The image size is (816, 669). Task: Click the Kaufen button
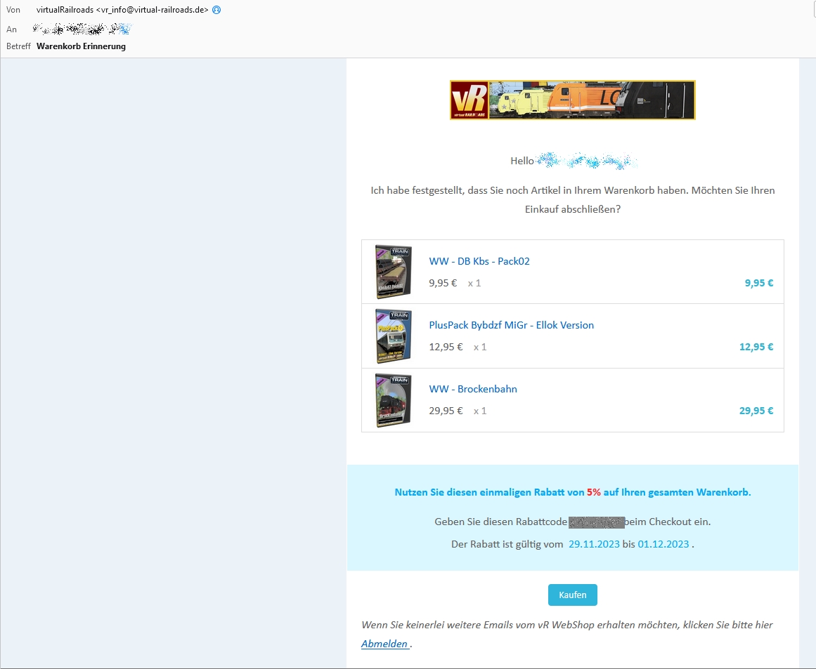572,595
